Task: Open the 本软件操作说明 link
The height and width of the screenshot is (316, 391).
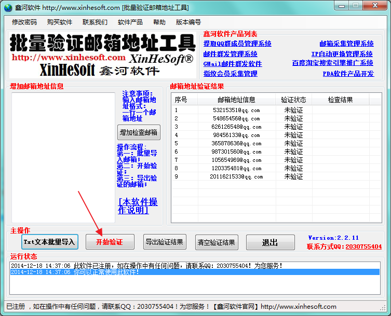Action: click(138, 206)
